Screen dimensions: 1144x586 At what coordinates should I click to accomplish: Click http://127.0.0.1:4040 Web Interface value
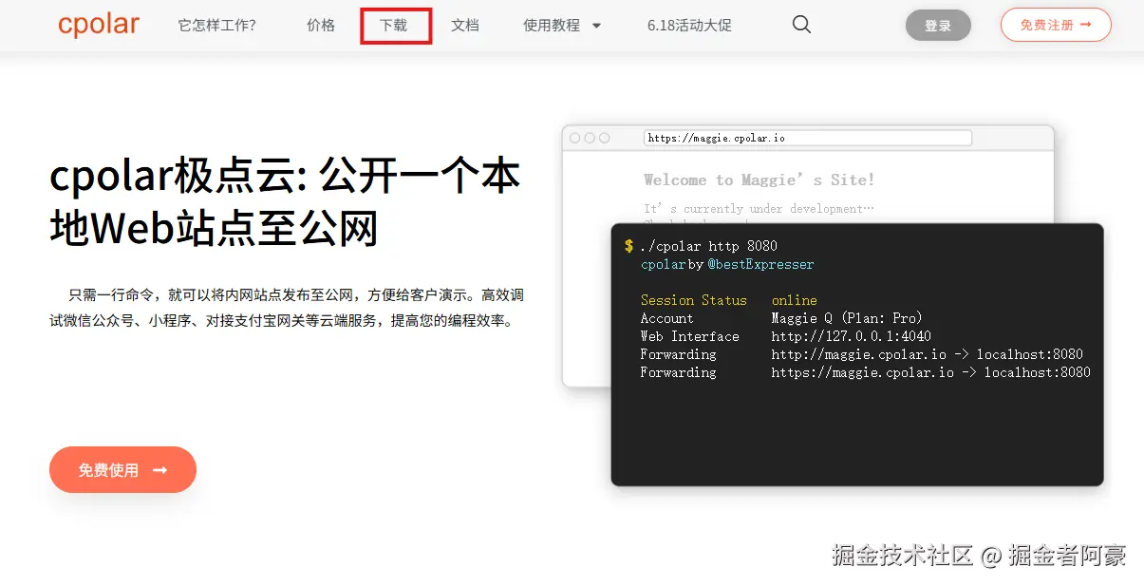(851, 336)
